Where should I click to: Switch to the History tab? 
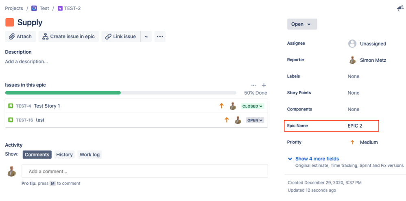(x=64, y=154)
